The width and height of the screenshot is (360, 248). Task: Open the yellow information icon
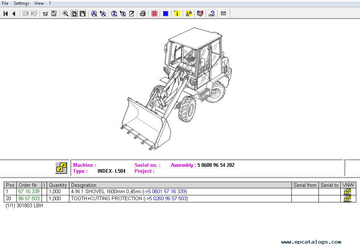(x=177, y=14)
